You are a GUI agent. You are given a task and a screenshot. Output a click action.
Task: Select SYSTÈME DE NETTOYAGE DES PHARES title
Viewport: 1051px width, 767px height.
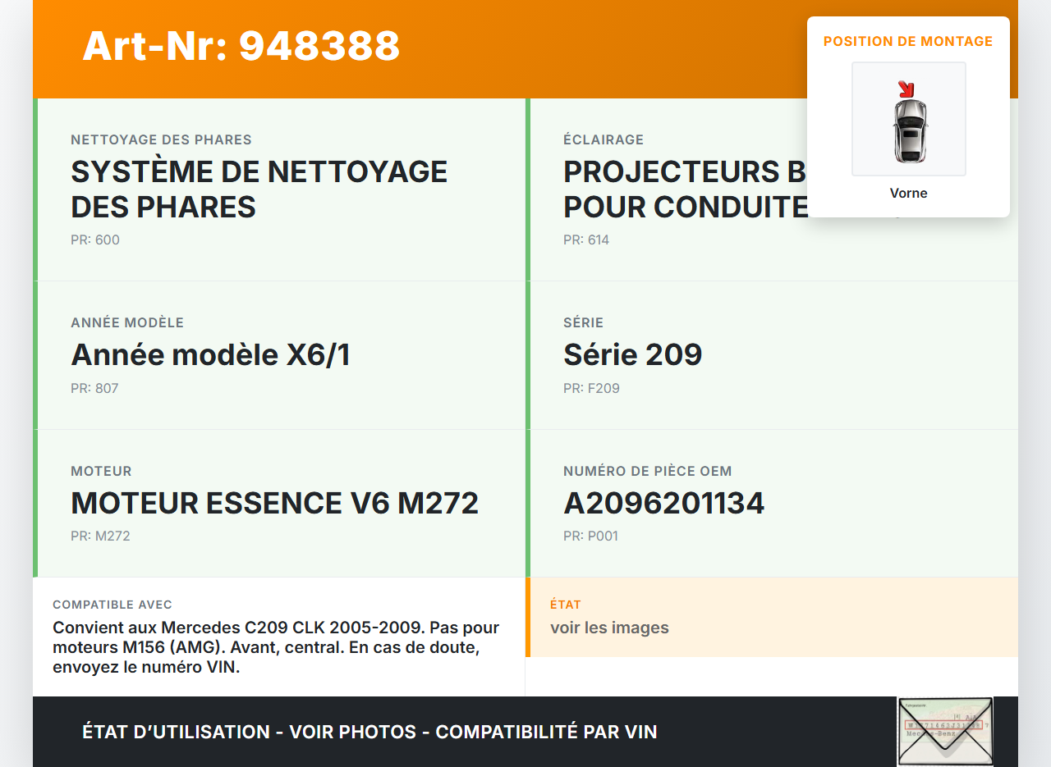point(259,189)
